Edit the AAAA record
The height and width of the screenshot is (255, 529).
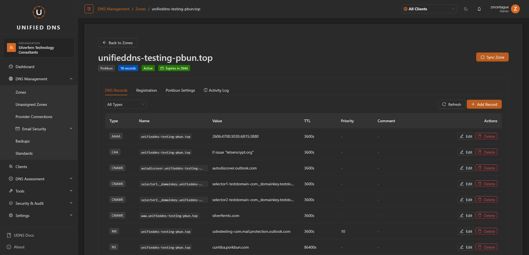pyautogui.click(x=466, y=136)
